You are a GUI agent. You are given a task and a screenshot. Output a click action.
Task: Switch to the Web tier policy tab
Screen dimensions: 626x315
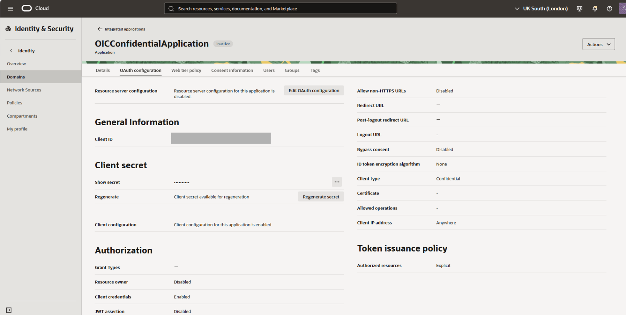[186, 70]
